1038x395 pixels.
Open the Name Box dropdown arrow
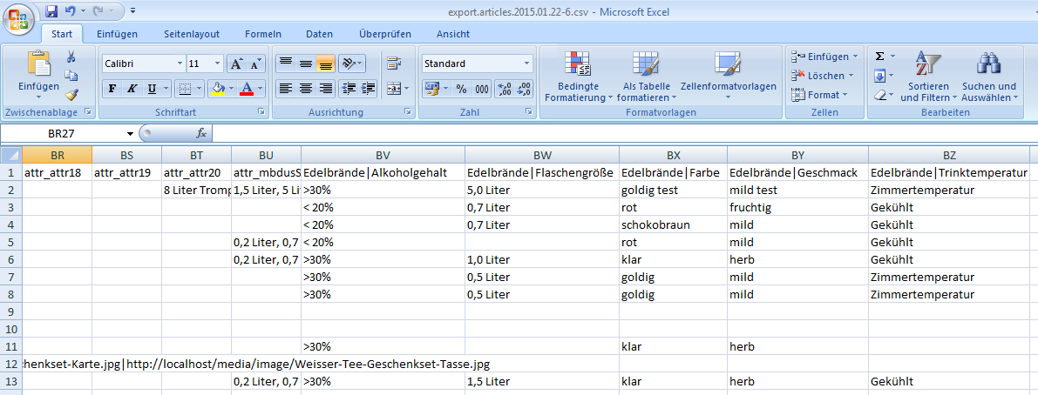tap(131, 134)
